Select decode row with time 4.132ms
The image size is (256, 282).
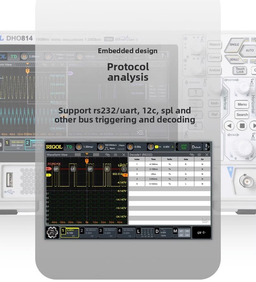[x=169, y=184]
